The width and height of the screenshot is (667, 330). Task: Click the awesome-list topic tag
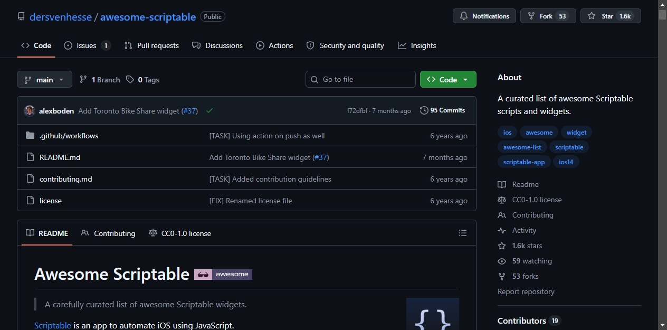[522, 147]
